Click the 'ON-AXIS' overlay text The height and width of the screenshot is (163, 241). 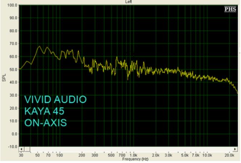(46, 123)
